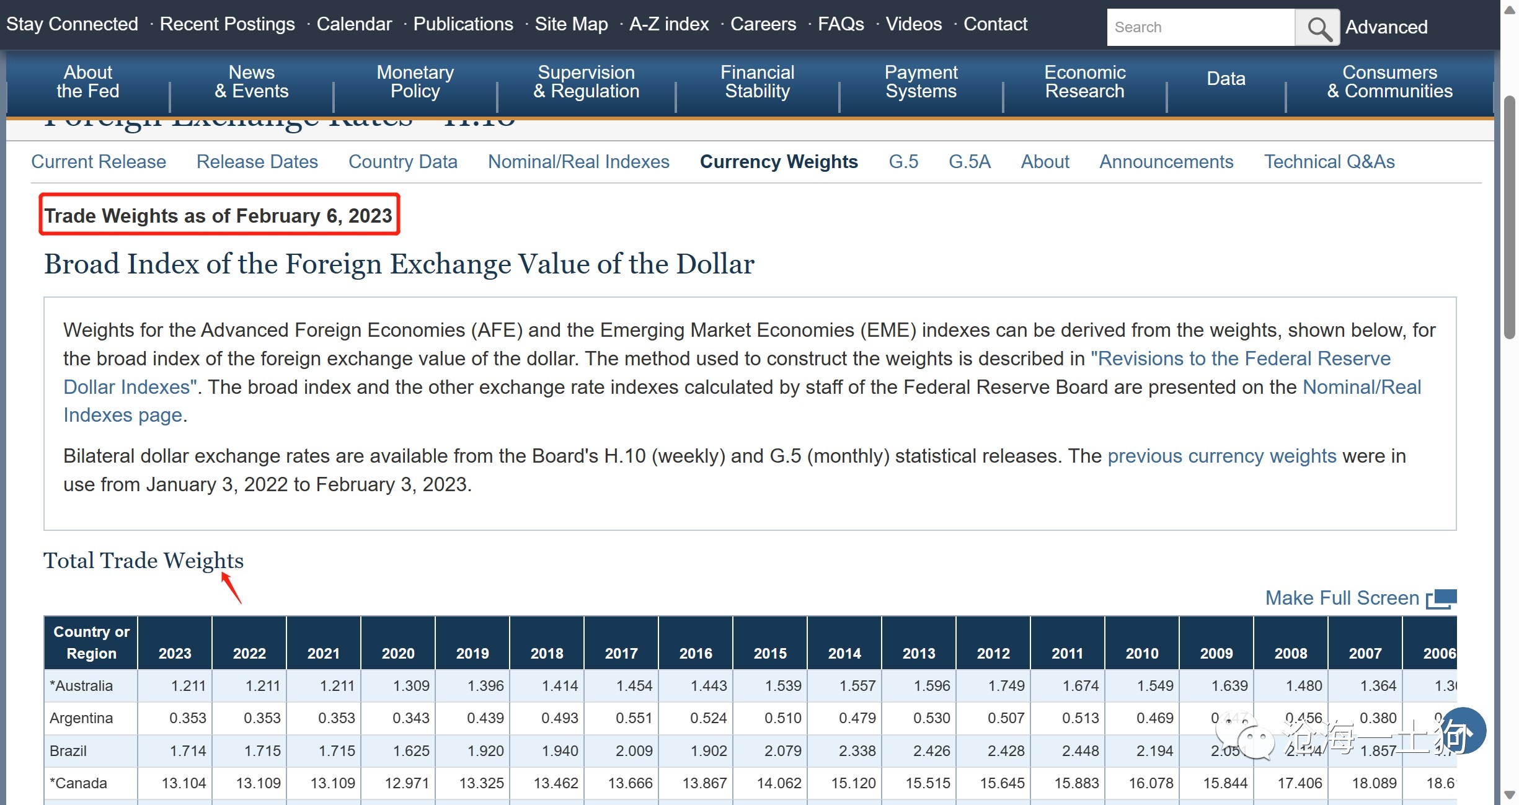
Task: Click the scrollbar up arrow
Action: click(x=1510, y=10)
